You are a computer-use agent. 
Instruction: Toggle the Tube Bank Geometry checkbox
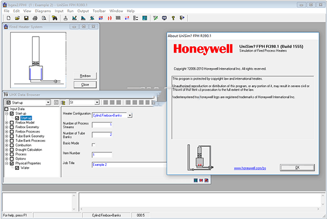[12, 136]
